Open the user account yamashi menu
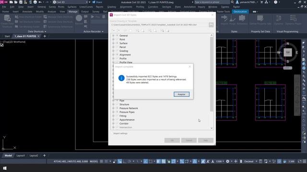Image resolution: width=307 pixels, height=172 pixels. click(x=247, y=2)
